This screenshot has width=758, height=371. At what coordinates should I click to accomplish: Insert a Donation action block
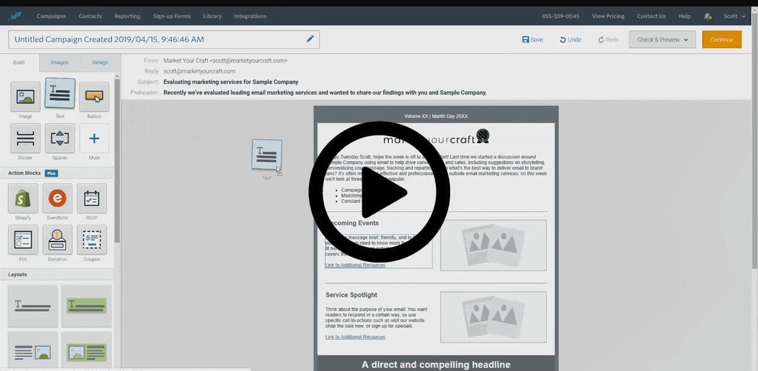click(x=58, y=239)
